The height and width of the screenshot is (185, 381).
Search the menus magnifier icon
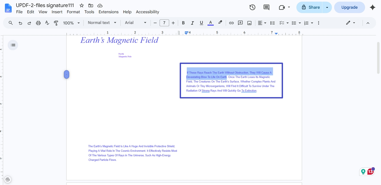[x=11, y=23]
